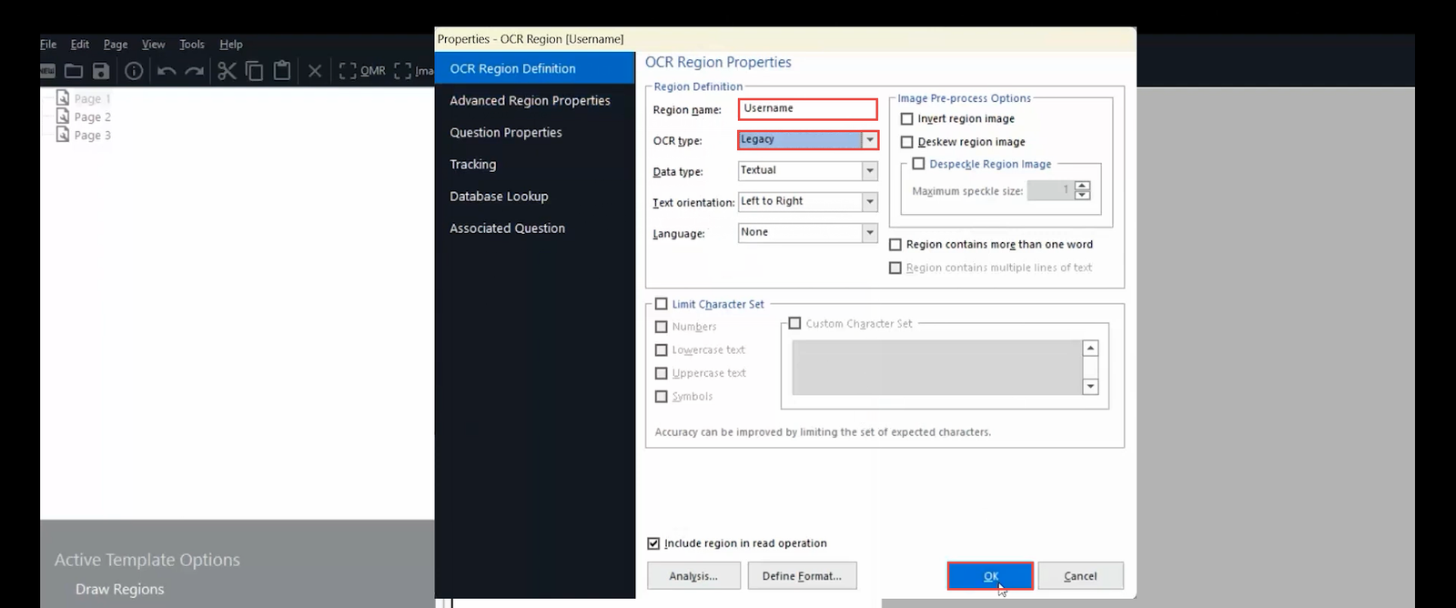Screen dimensions: 1456x608
Task: Expand the Data type dropdown
Action: [870, 171]
